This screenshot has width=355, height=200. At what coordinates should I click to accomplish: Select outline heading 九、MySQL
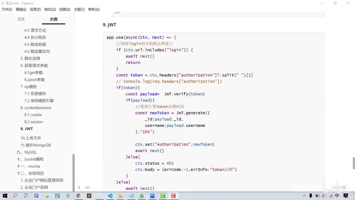[27, 152]
